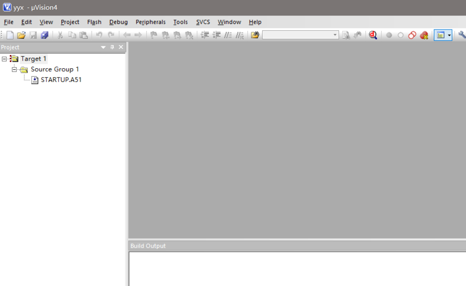Open the Flash menu
Image resolution: width=466 pixels, height=286 pixels.
(x=94, y=22)
